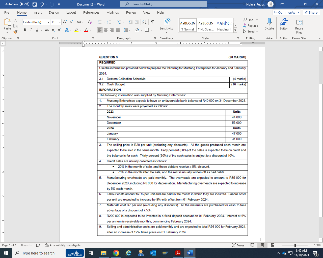Image resolution: width=323 pixels, height=258 pixels.
Task: Apply strikethrough formatting
Action: (47, 30)
